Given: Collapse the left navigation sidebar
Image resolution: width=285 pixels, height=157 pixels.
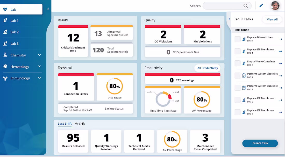Looking at the screenshot, I should [48, 9].
